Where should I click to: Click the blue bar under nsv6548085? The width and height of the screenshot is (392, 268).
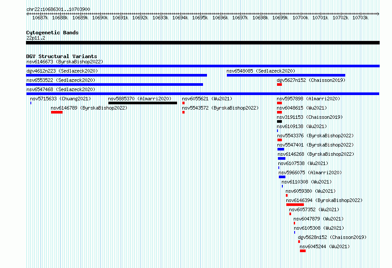286,75
